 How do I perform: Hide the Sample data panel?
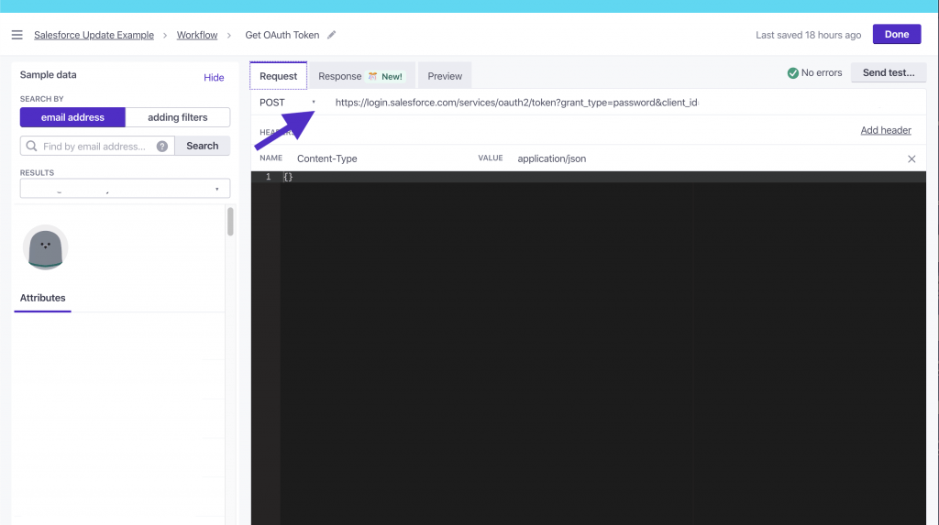[214, 77]
